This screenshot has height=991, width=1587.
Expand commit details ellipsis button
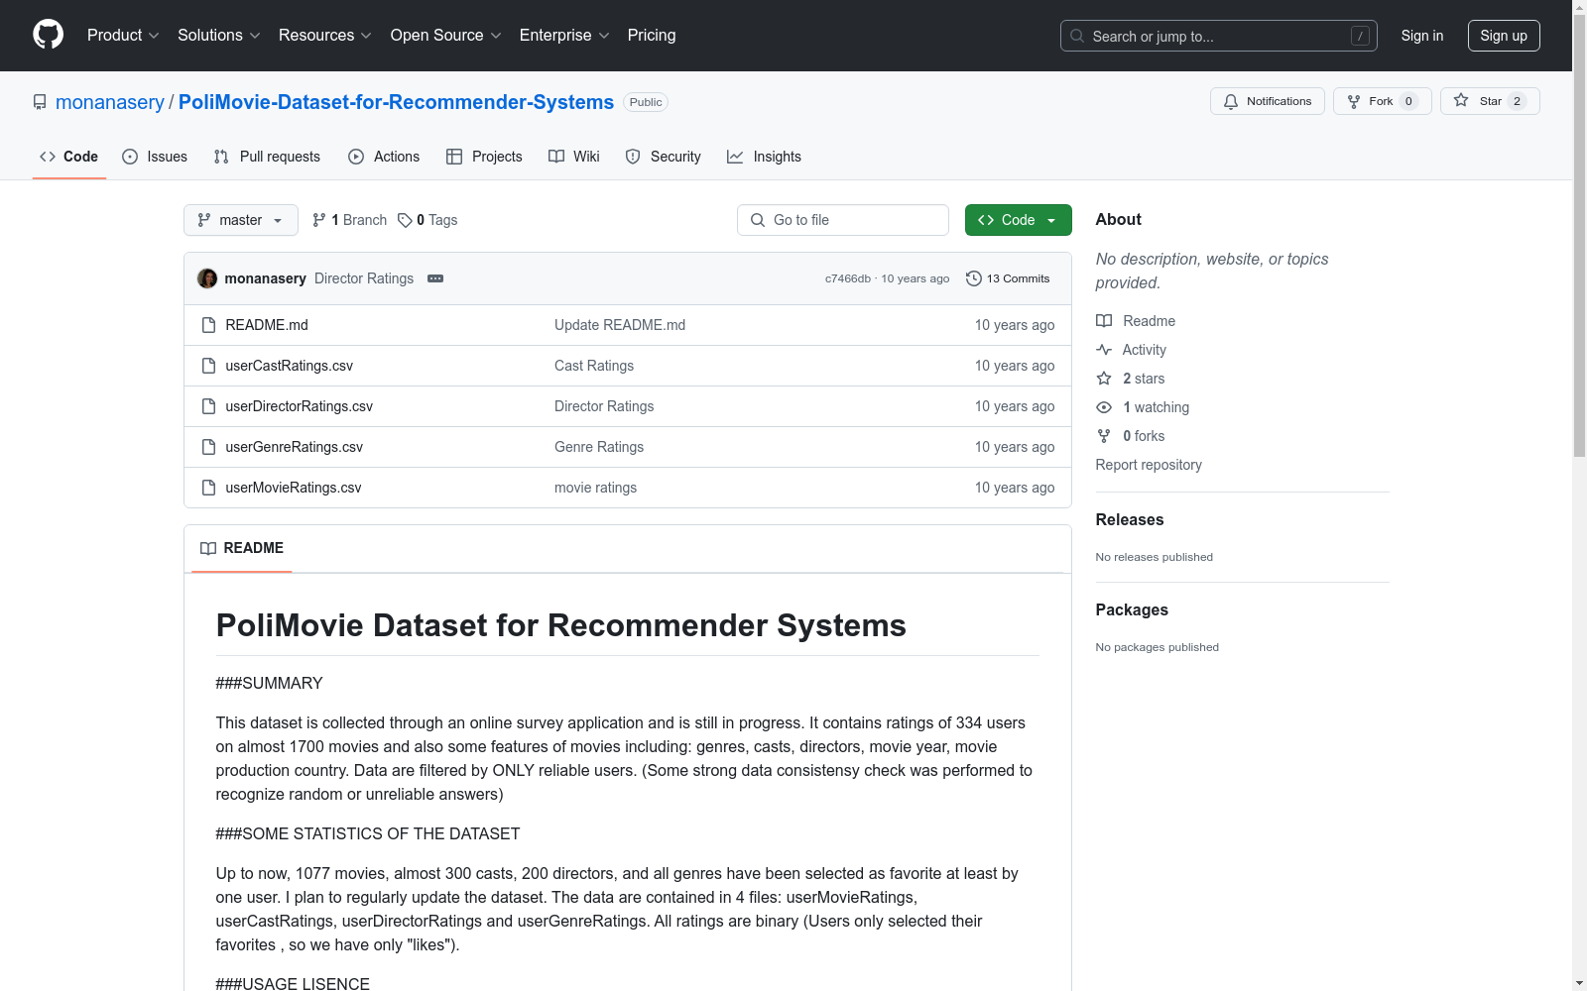tap(435, 278)
